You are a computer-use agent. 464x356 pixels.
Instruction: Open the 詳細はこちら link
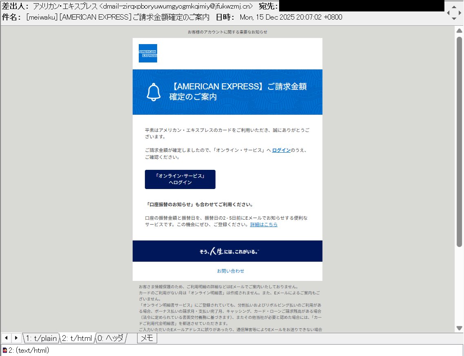(264, 225)
